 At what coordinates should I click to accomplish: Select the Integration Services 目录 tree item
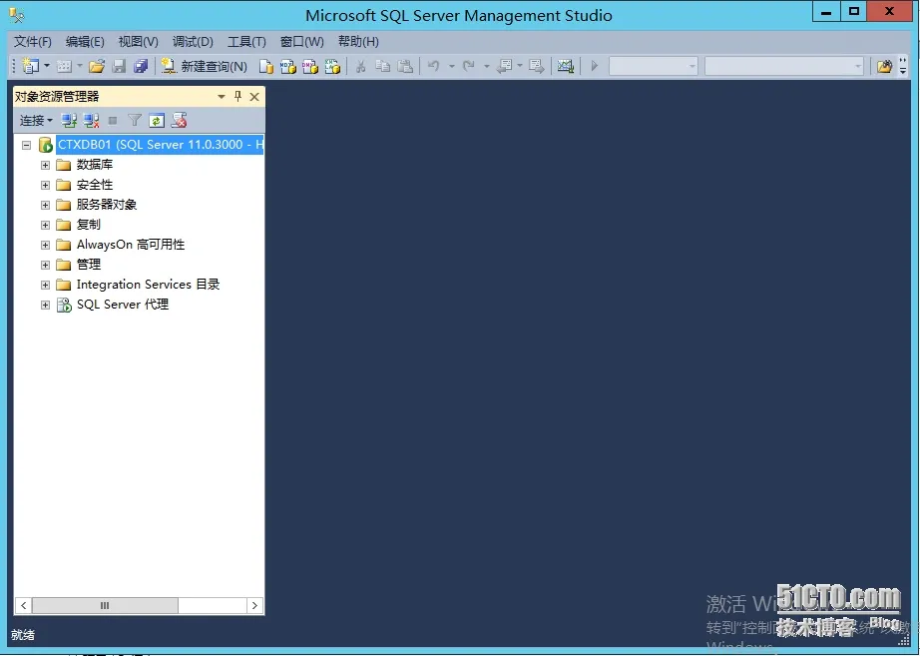(x=148, y=285)
